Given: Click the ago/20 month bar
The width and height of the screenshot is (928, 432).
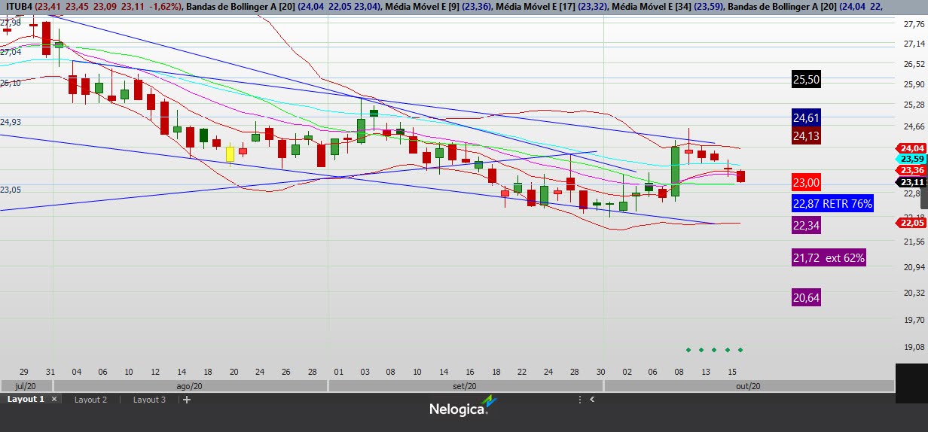Looking at the screenshot, I should (x=191, y=386).
